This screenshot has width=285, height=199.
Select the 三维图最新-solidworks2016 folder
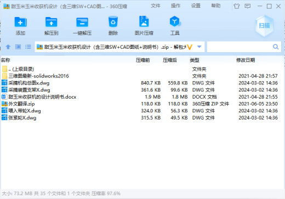click(x=142, y=76)
